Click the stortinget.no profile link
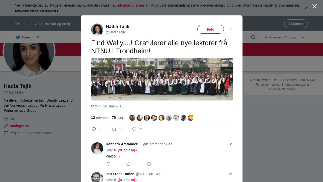 tap(19, 126)
